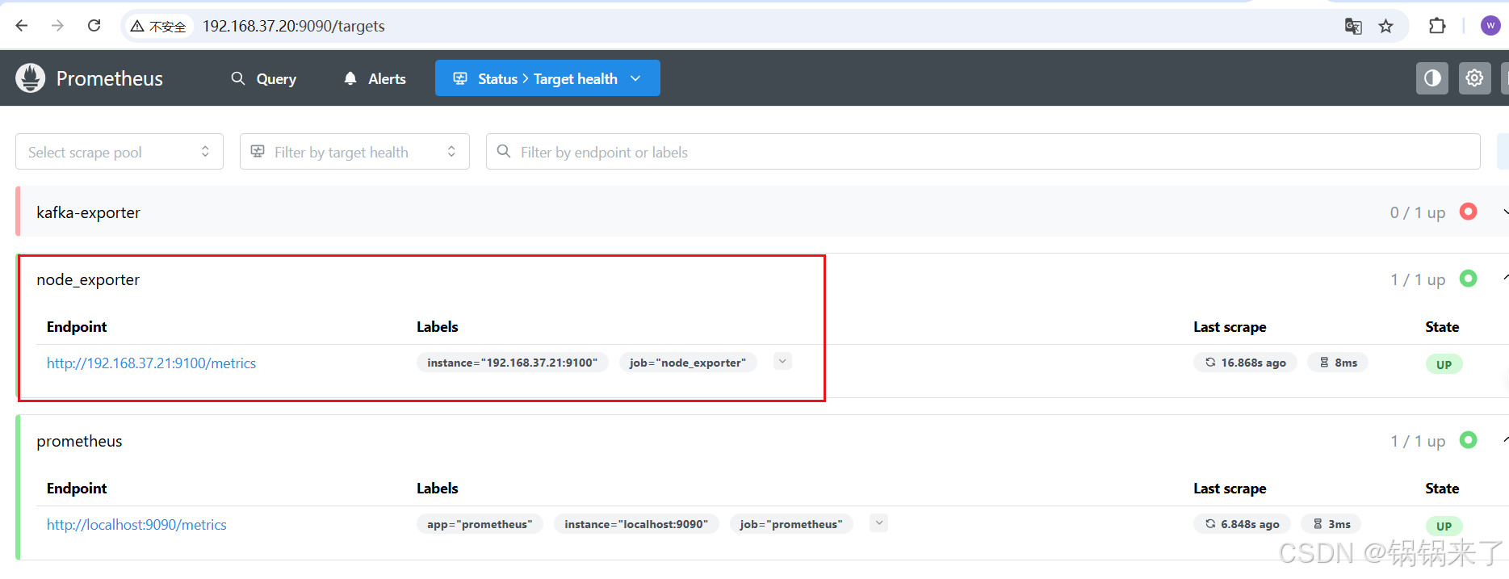Screen dimensions: 1509x579
Task: Click the red health indicator for kafka-exporter
Action: click(1469, 212)
